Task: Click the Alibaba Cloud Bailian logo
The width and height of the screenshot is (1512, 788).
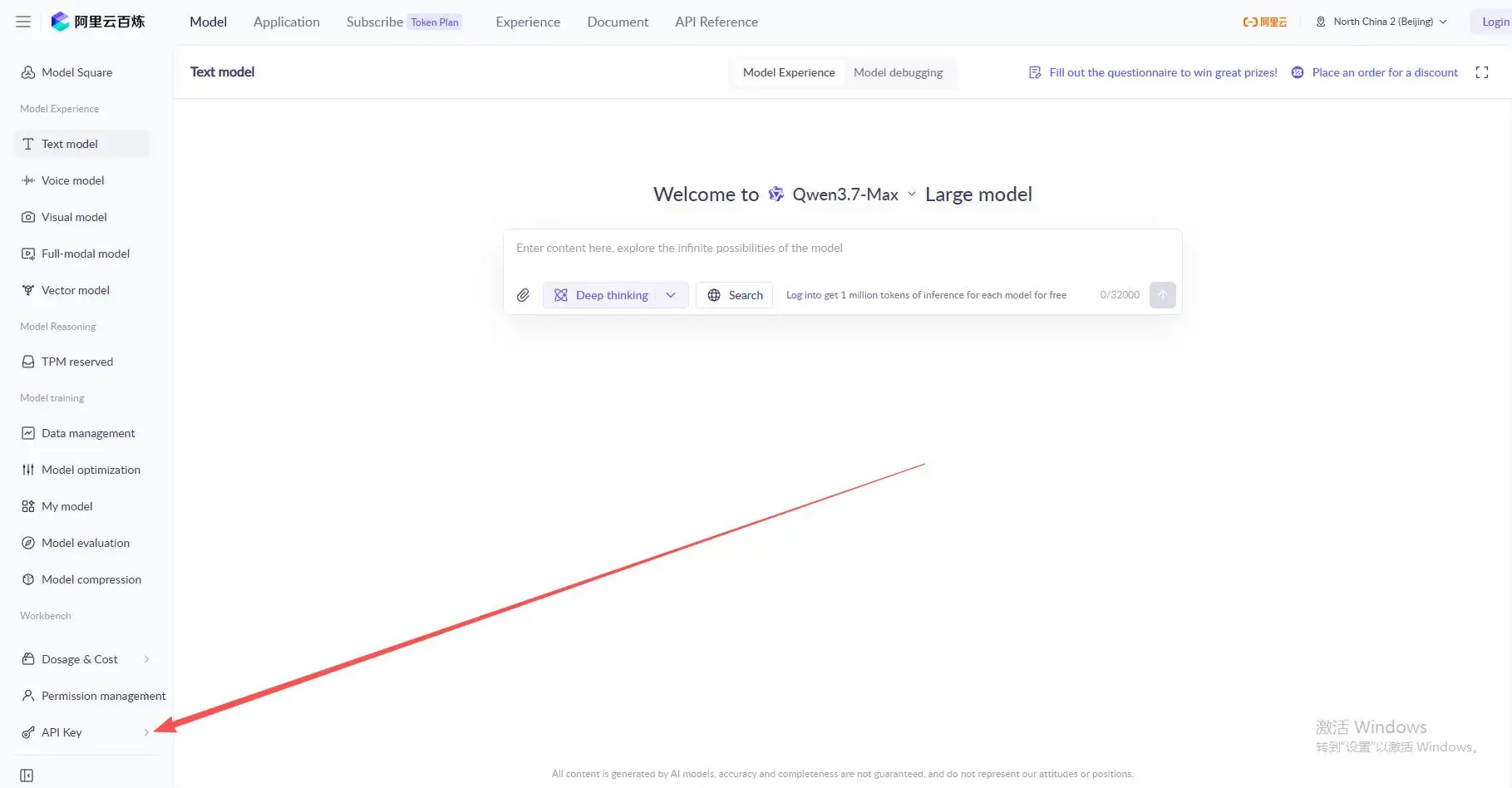Action: click(x=98, y=22)
